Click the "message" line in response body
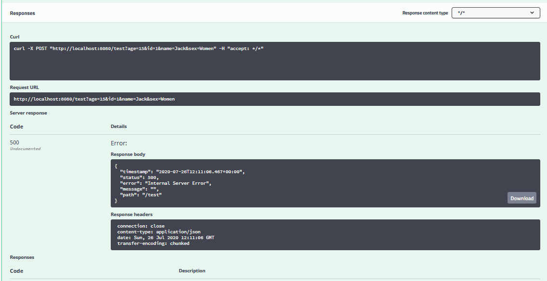This screenshot has height=281, width=547. (139, 189)
